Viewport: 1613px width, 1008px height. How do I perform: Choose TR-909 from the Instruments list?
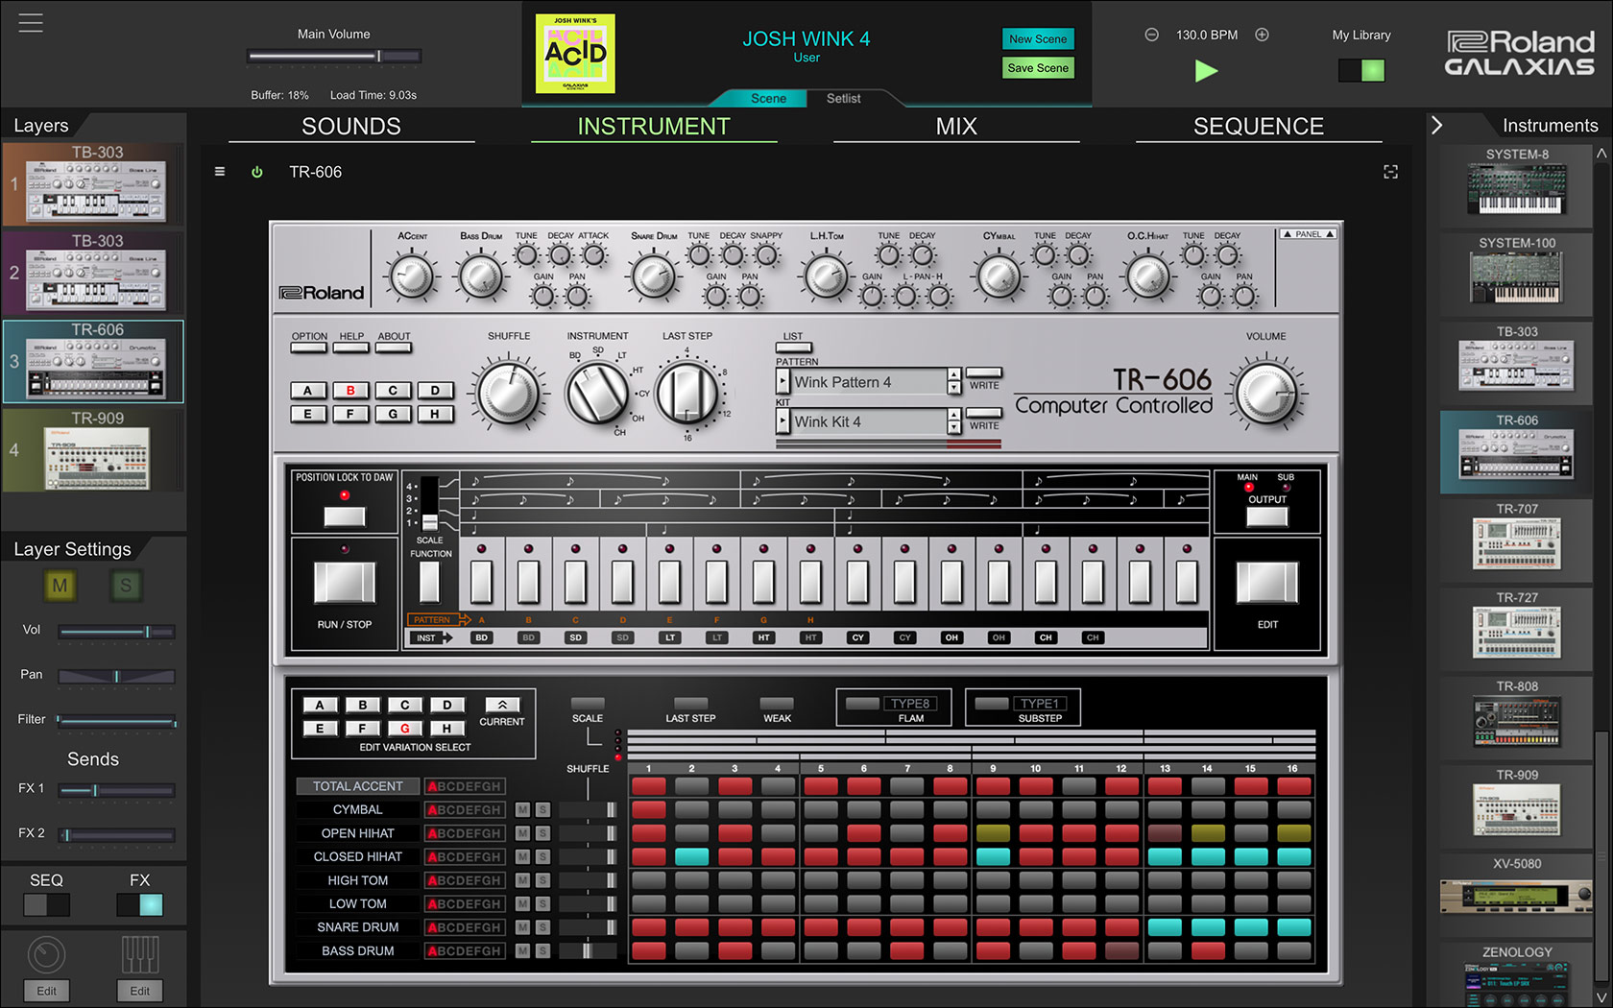1517,806
